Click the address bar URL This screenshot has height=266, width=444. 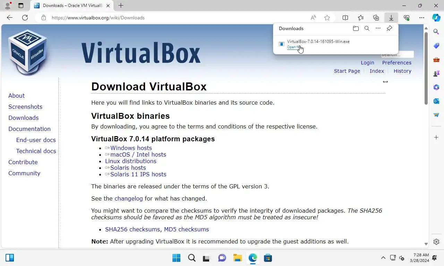(x=98, y=18)
